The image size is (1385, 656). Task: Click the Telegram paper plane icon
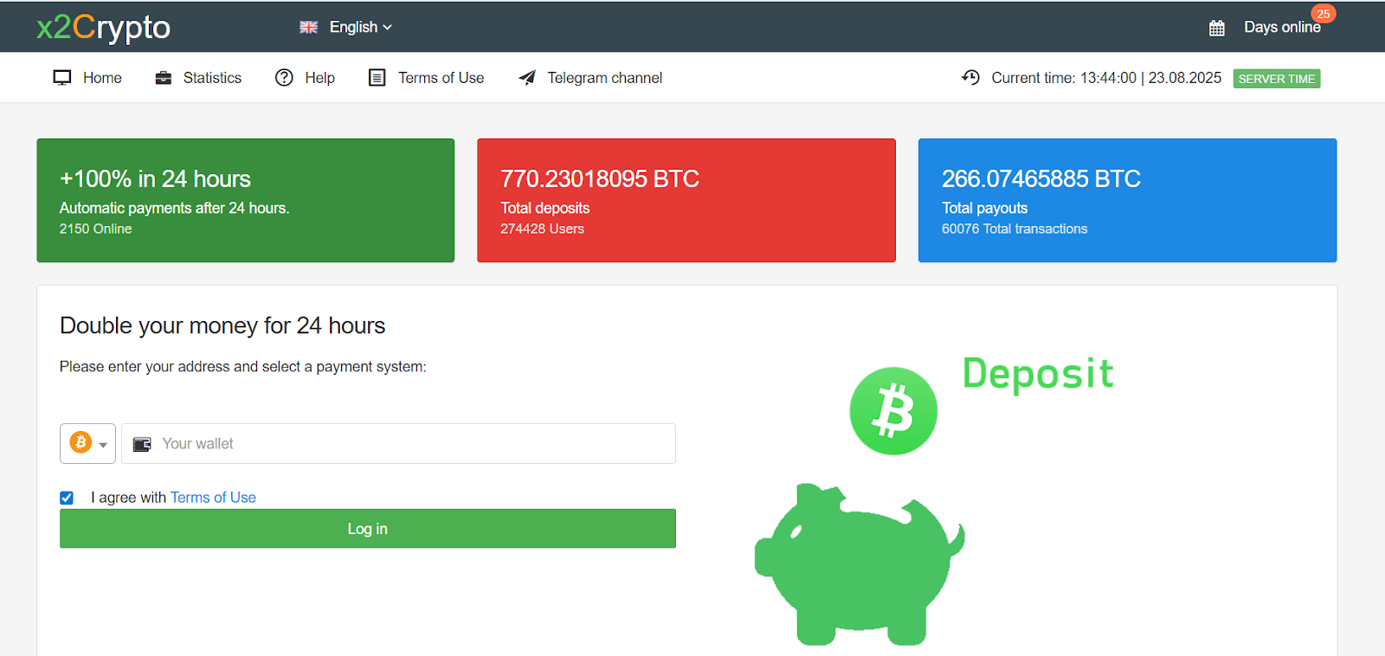tap(526, 78)
